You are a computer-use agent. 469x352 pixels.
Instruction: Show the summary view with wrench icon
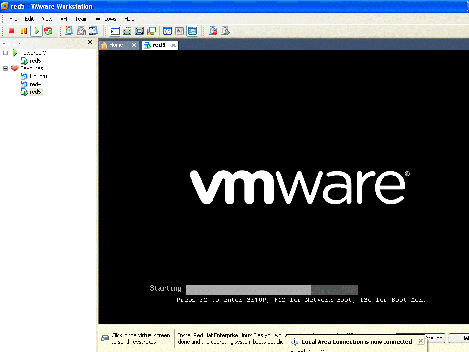click(x=168, y=31)
